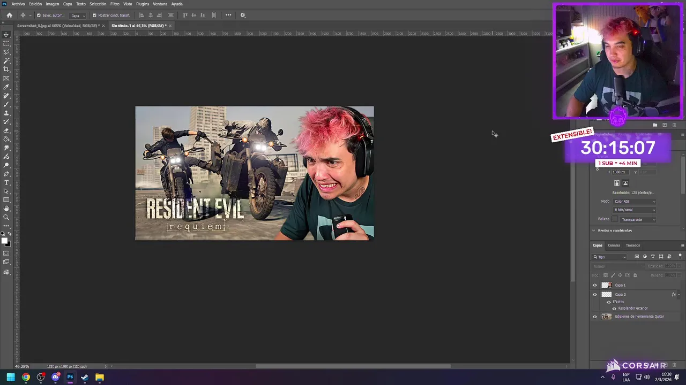686x385 pixels.
Task: Toggle Mostrar contr. transf. checkbox
Action: click(95, 16)
